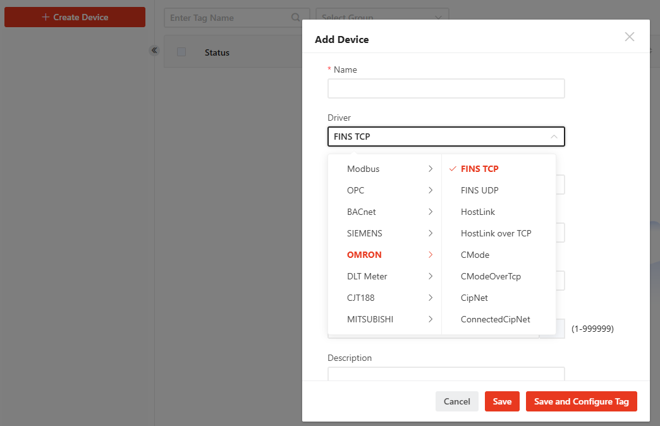Click the Enter Tag Name search box
This screenshot has height=426, width=660.
229,18
